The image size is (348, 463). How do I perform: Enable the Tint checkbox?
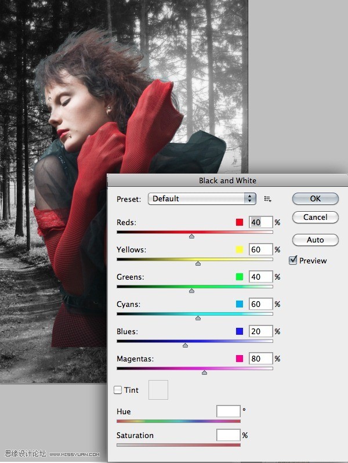(118, 390)
